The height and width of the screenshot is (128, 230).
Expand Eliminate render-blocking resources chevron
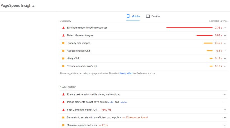225,28
